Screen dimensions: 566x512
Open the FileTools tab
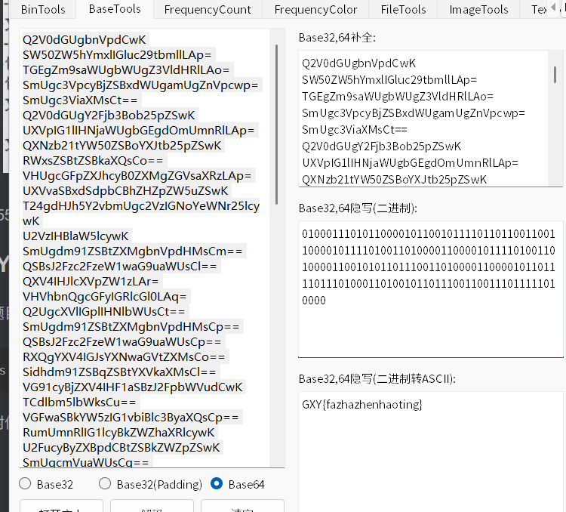point(403,10)
